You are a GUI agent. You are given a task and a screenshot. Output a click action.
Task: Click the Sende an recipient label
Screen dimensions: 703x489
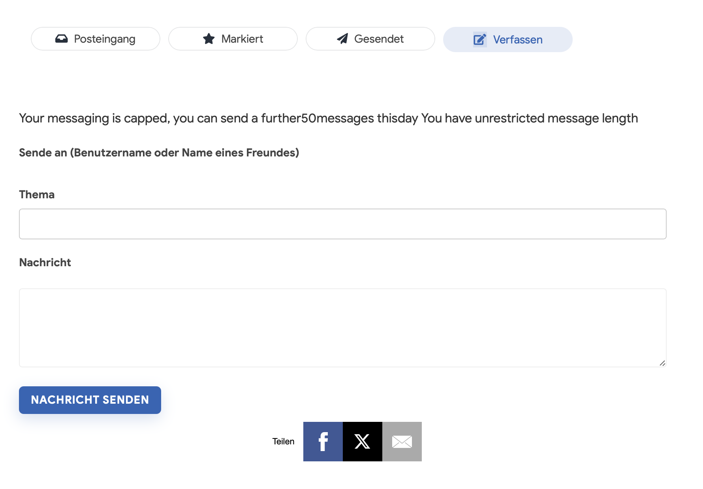pos(159,152)
